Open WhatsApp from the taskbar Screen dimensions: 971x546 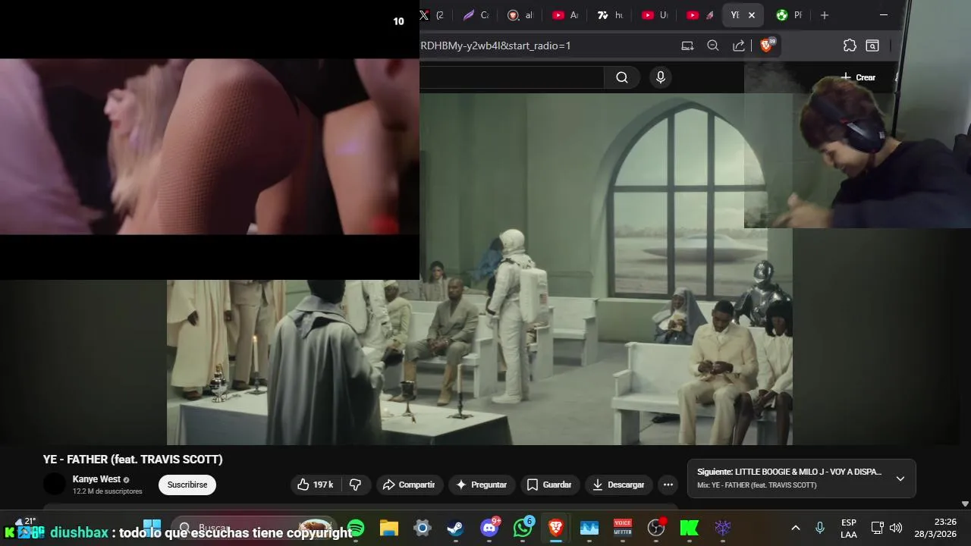523,528
